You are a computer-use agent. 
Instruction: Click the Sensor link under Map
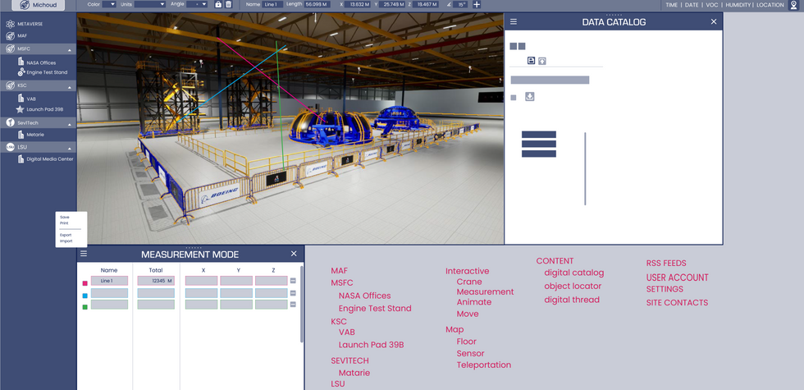(471, 353)
